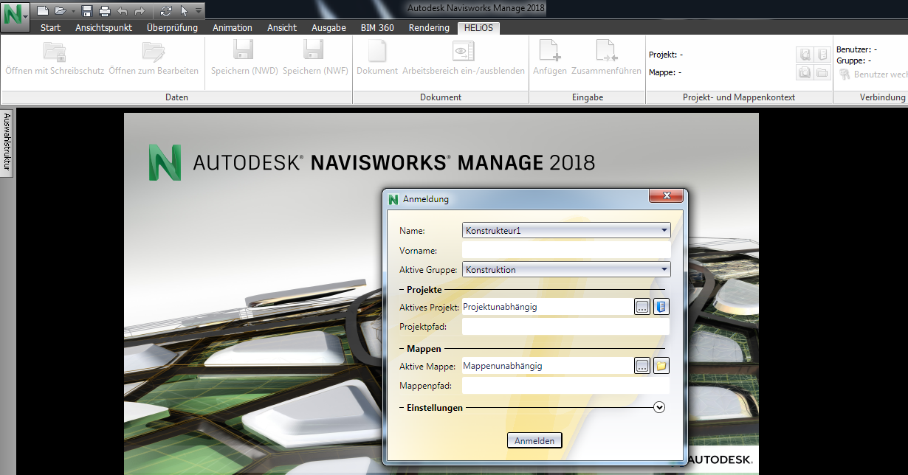The height and width of the screenshot is (475, 908).
Task: Open the Überprüfung ribbon tab
Action: [x=173, y=28]
